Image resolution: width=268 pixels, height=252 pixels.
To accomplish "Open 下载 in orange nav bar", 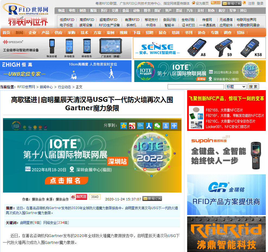I will pyautogui.click(x=136, y=33).
